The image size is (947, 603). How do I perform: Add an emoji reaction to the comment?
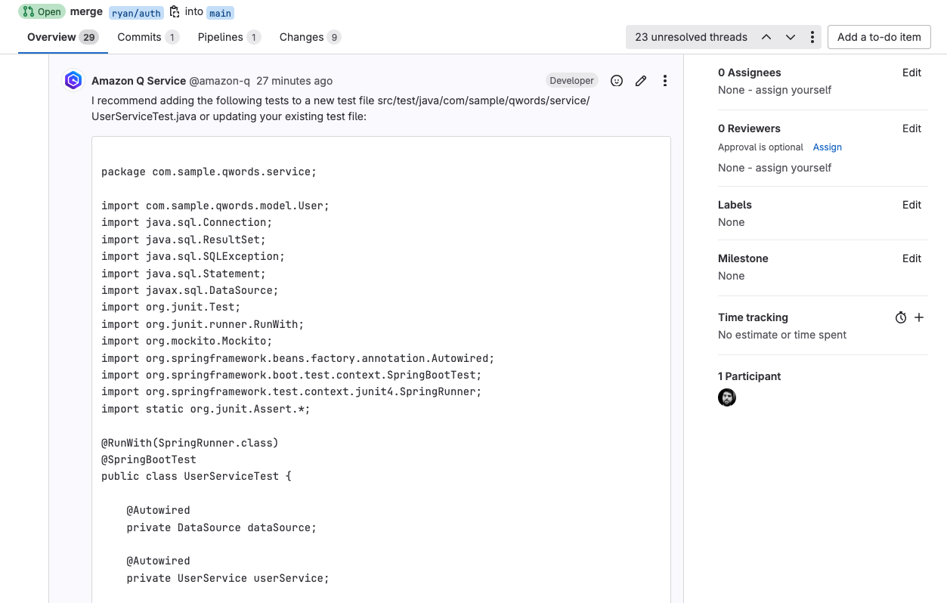point(617,81)
